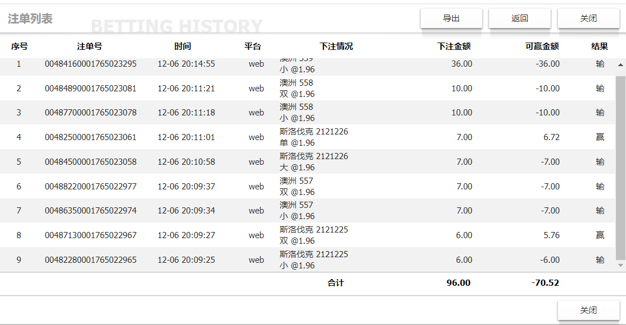The width and height of the screenshot is (626, 325).
Task: Click the total winnings -70.52
Action: pos(545,283)
